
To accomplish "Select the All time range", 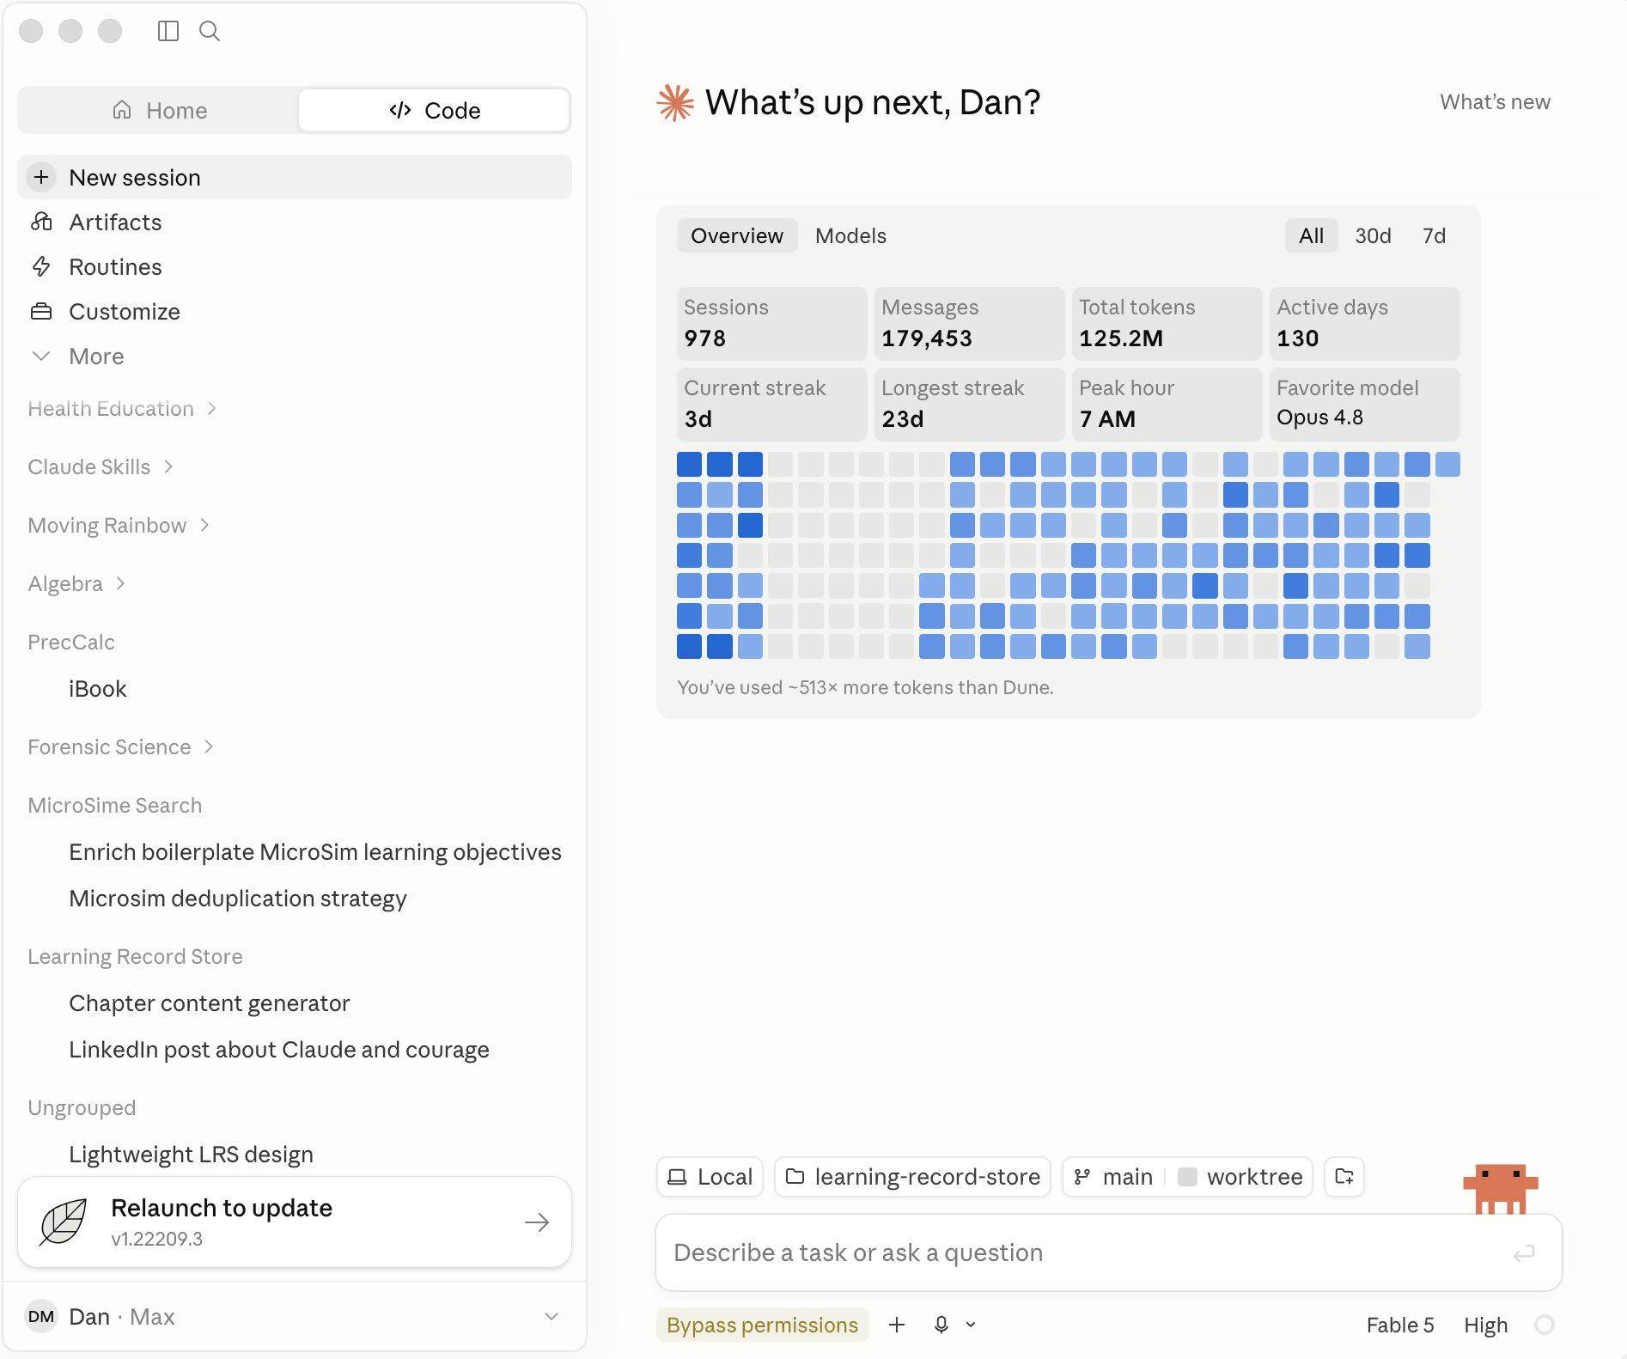I will click(1311, 235).
